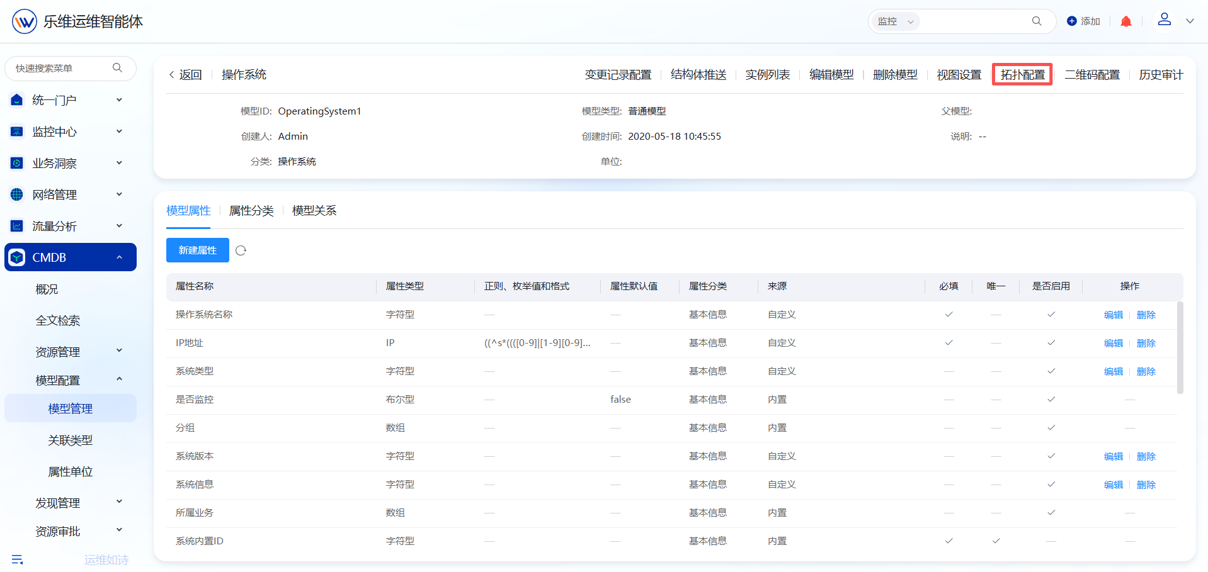1208x572 pixels.
Task: Click 返回 to go back
Action: point(191,75)
